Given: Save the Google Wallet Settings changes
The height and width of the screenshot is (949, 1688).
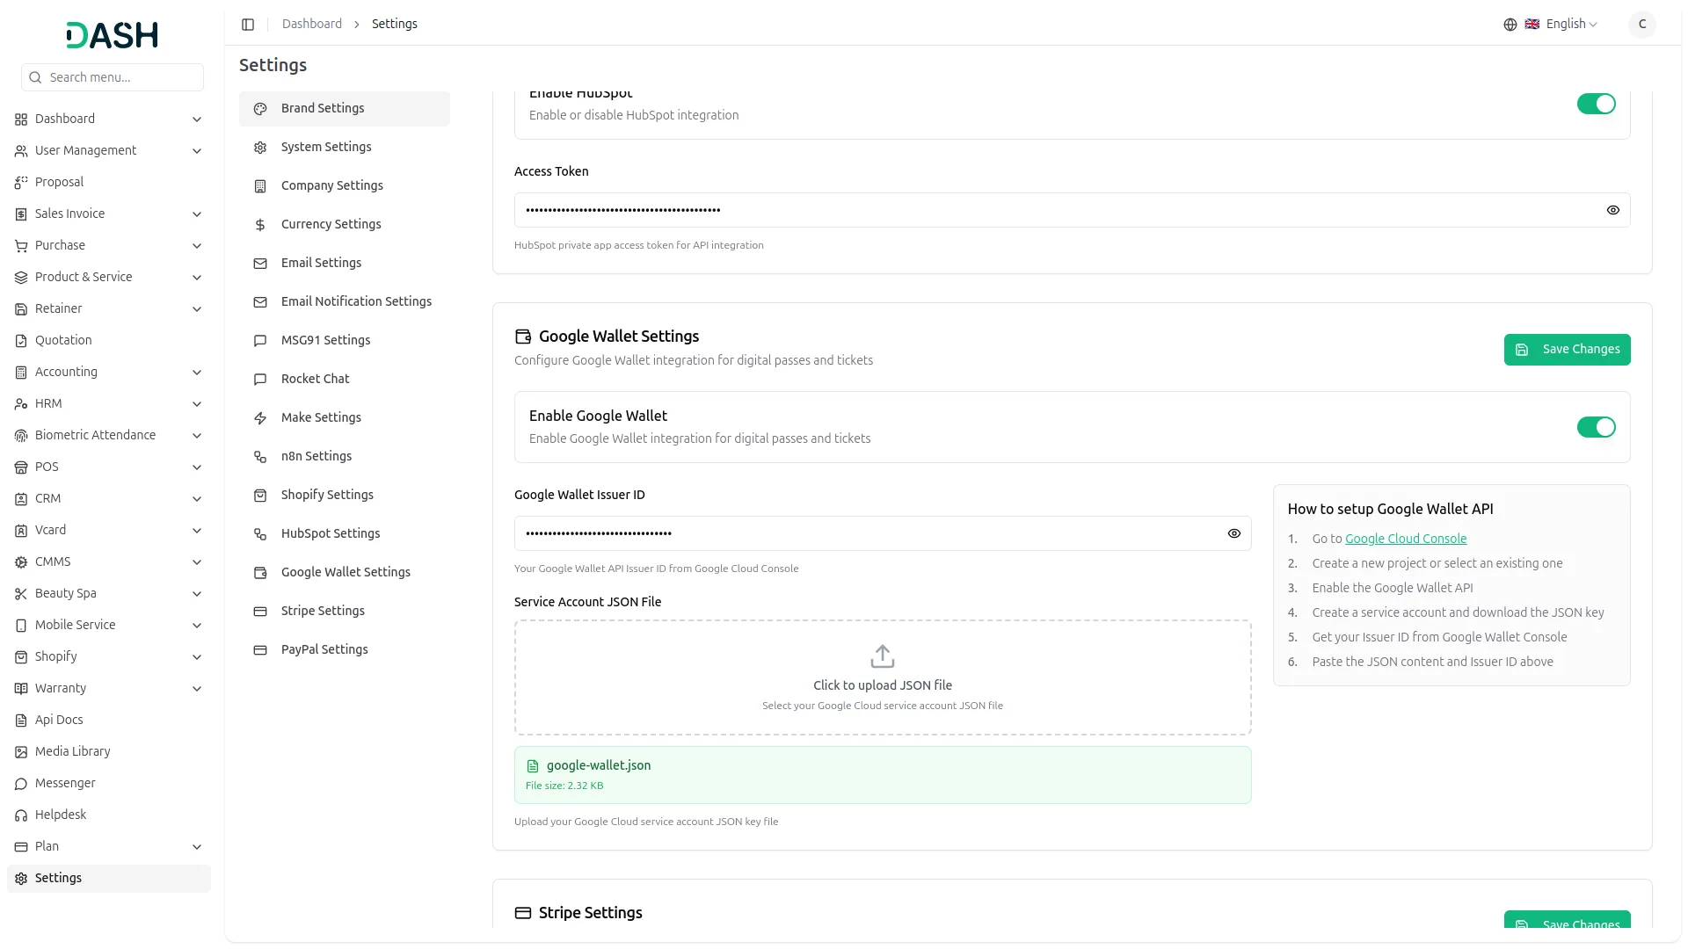Looking at the screenshot, I should (1567, 350).
